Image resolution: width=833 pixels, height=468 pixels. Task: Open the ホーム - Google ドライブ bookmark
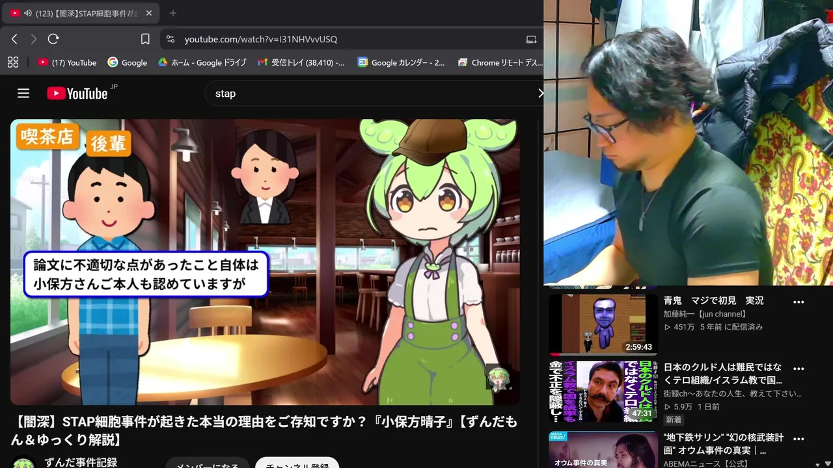[x=202, y=62]
